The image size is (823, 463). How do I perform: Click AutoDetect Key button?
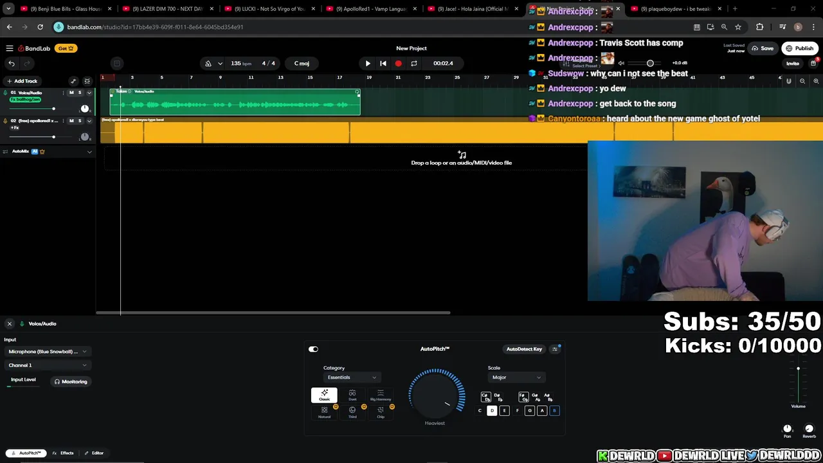tap(524, 349)
